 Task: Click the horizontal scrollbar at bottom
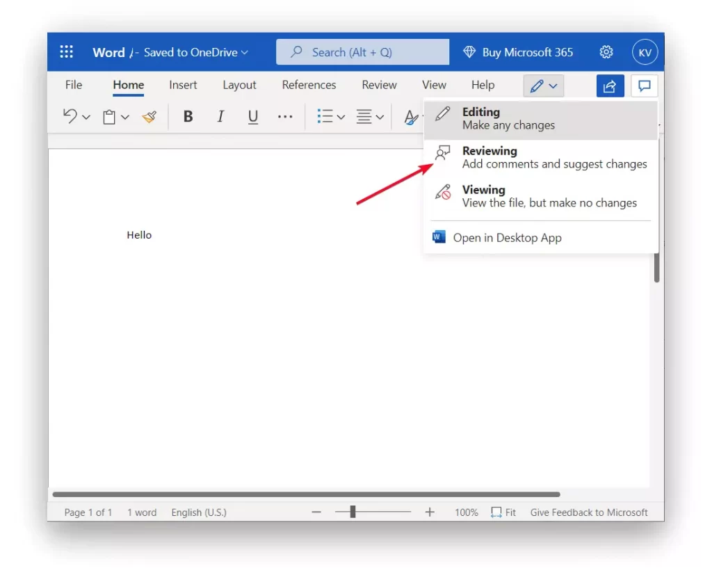click(x=307, y=494)
